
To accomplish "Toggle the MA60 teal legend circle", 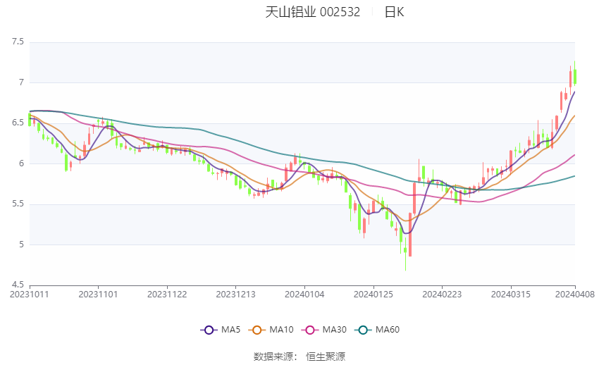I will click(363, 330).
